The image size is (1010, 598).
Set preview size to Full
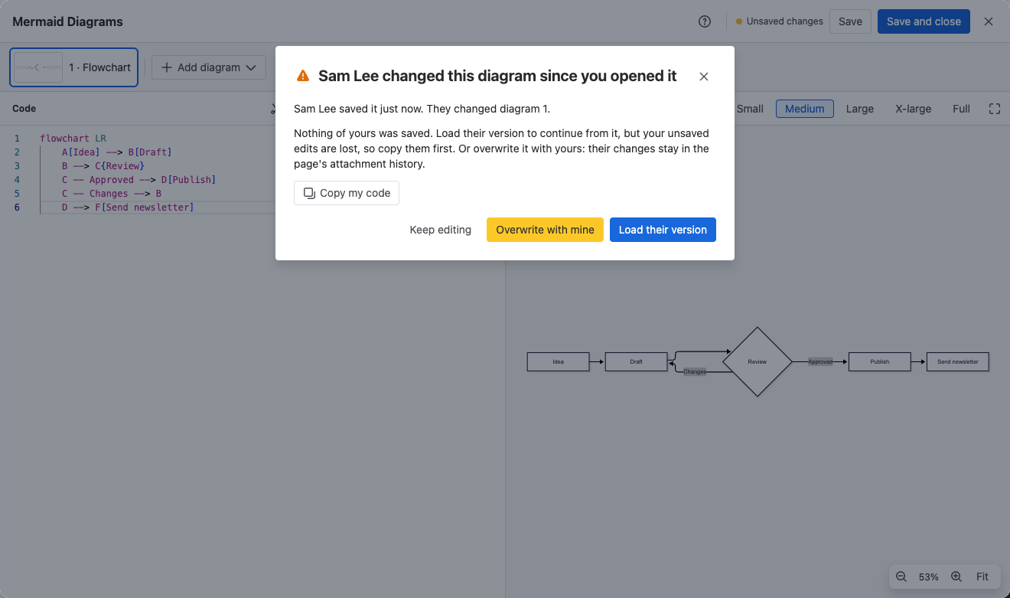point(962,109)
